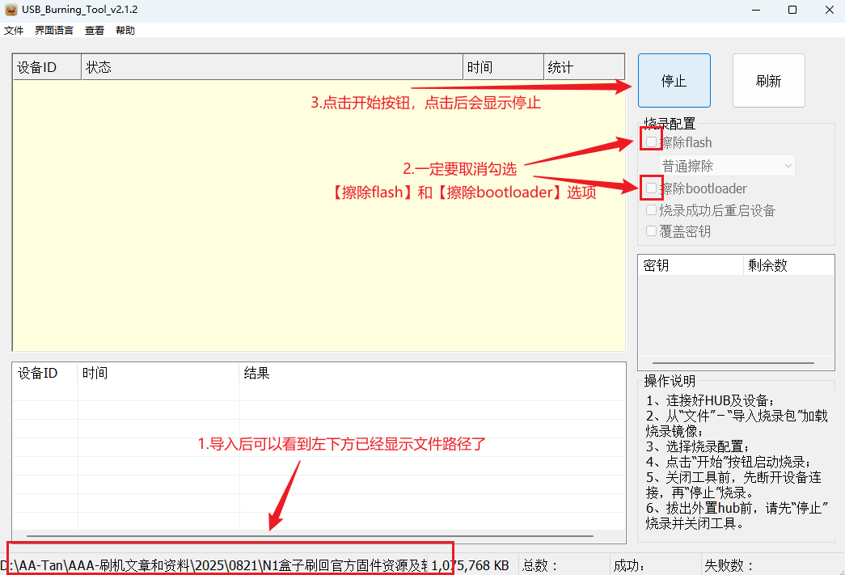Maximize the USB Burning Tool window

tap(792, 10)
